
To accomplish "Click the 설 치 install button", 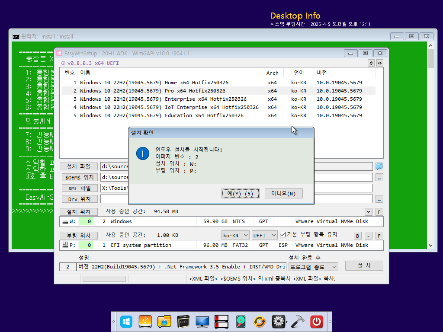I will [364, 266].
